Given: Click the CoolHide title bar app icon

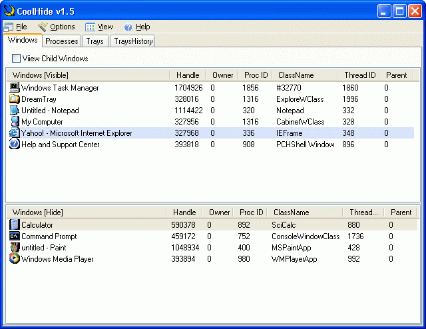Looking at the screenshot, I should pyautogui.click(x=9, y=11).
